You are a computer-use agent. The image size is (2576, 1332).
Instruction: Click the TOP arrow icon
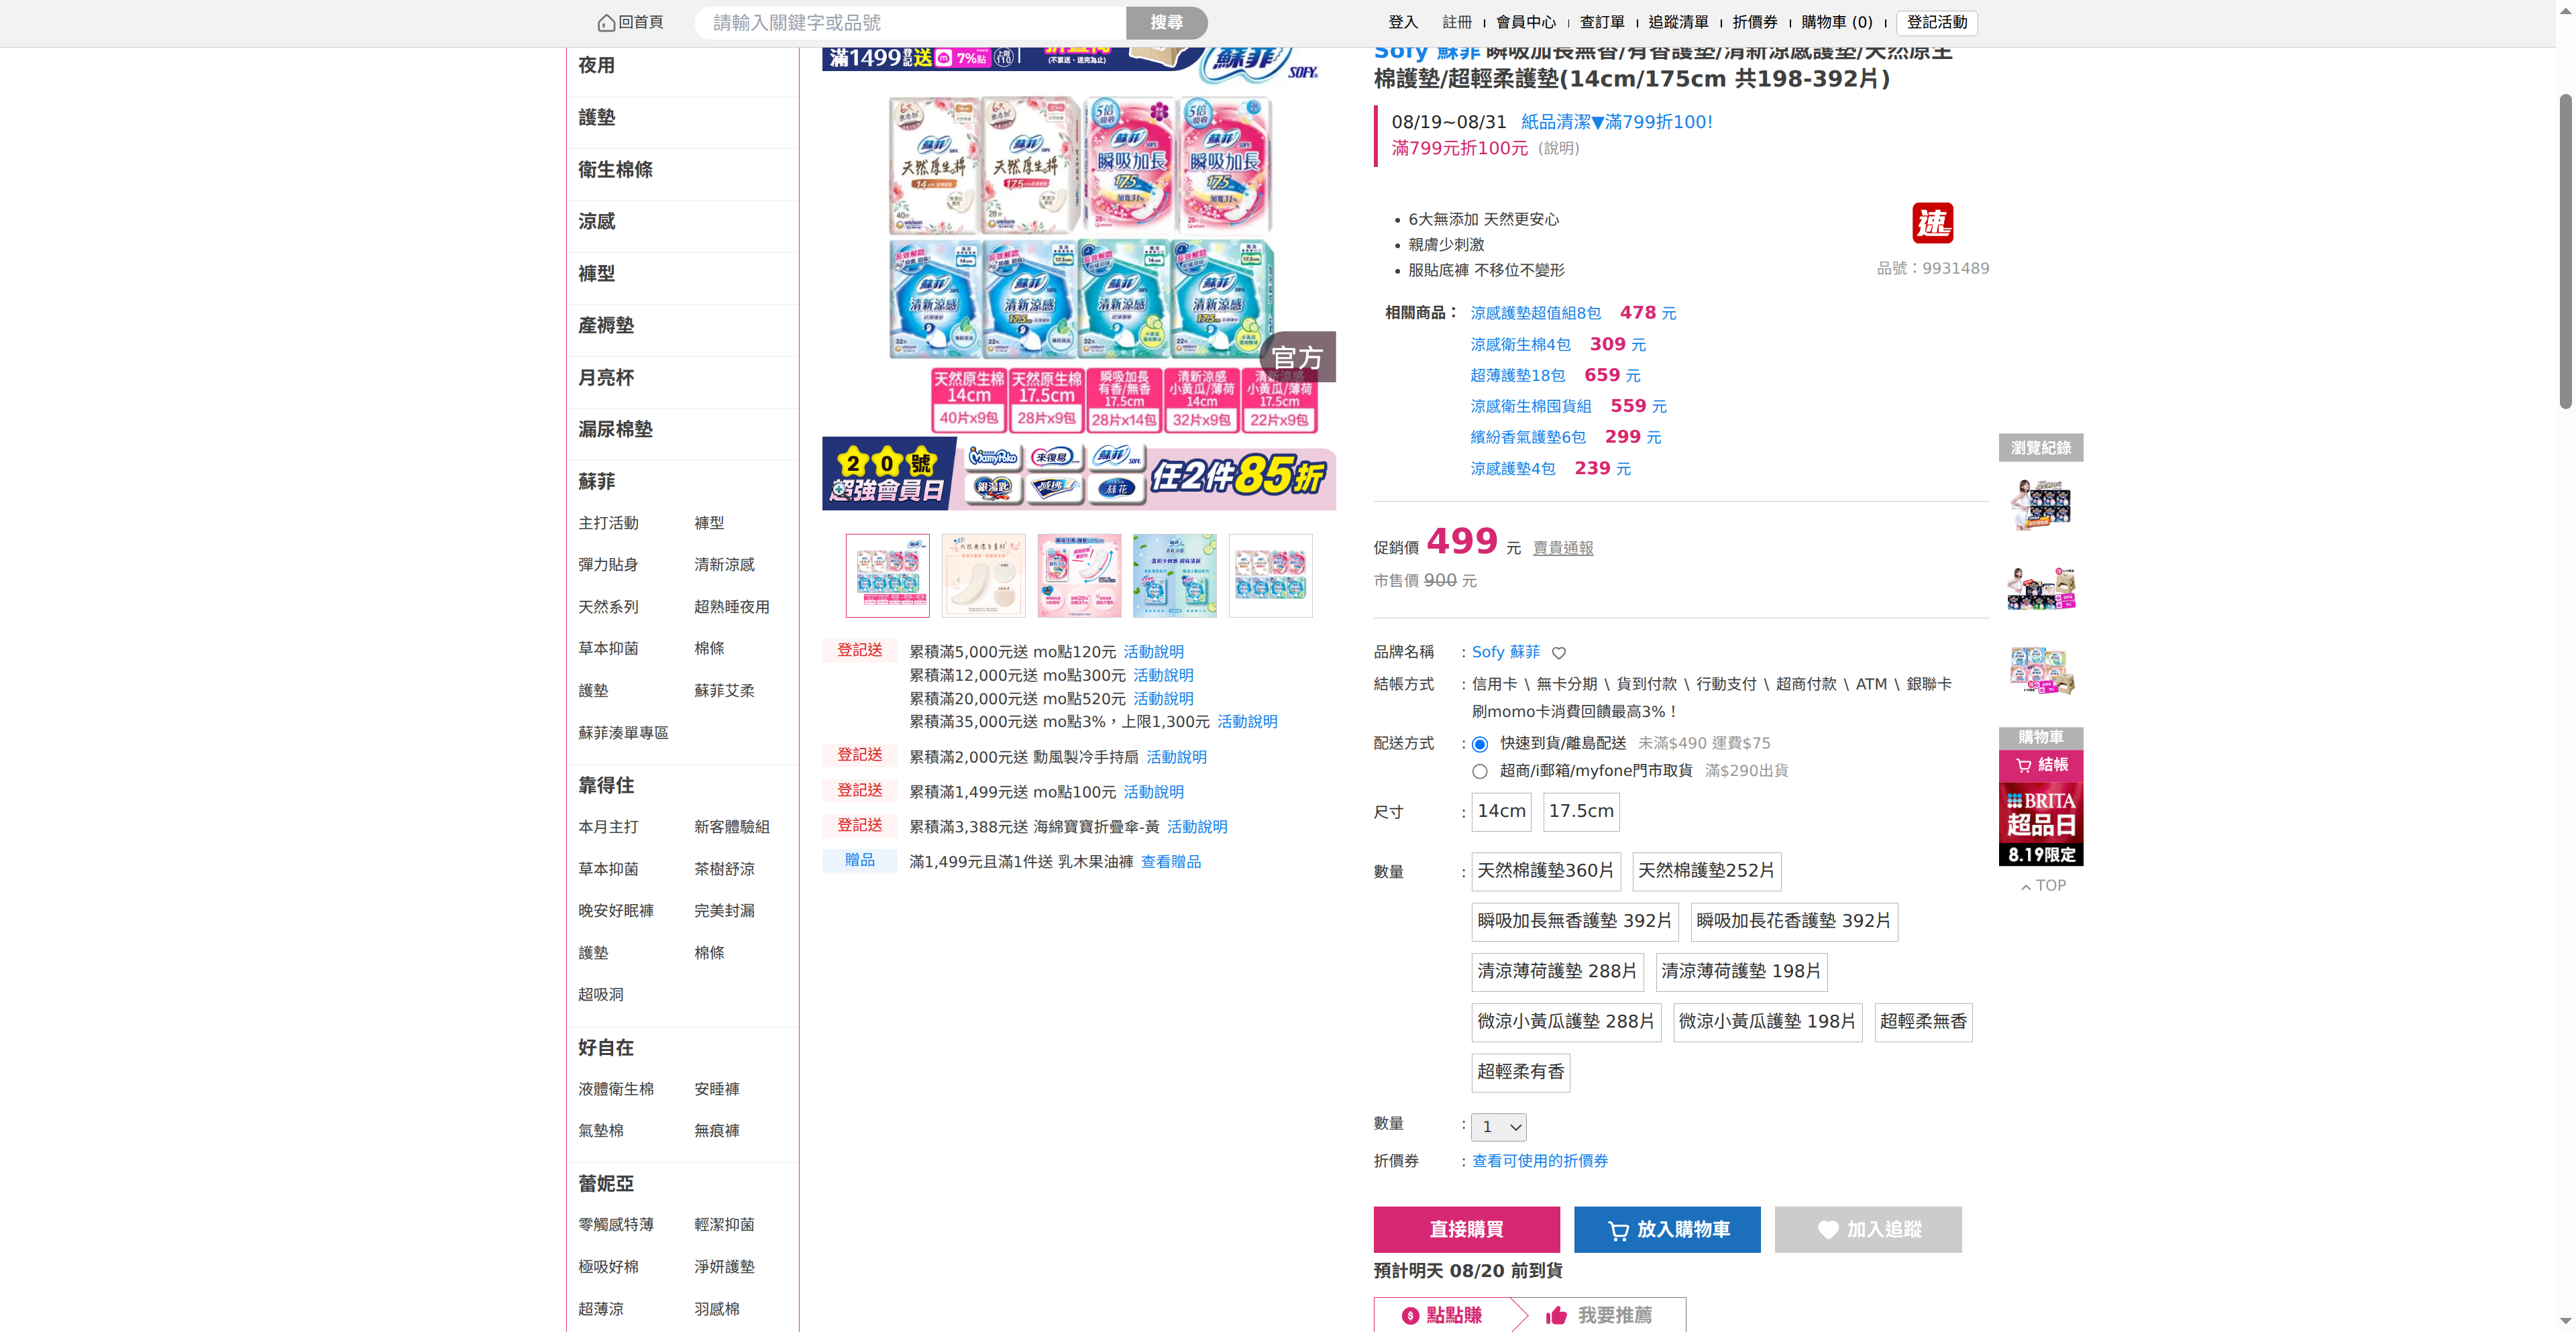click(2026, 887)
